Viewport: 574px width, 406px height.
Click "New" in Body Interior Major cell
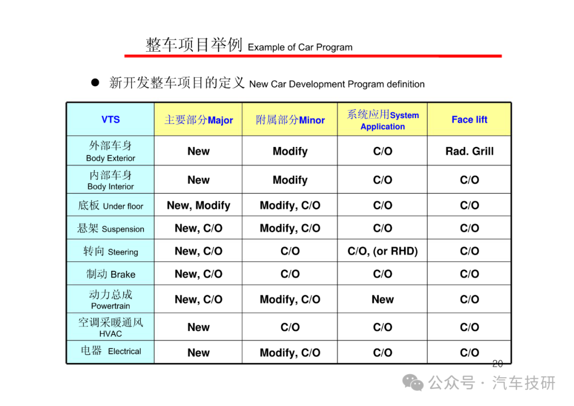click(x=199, y=180)
